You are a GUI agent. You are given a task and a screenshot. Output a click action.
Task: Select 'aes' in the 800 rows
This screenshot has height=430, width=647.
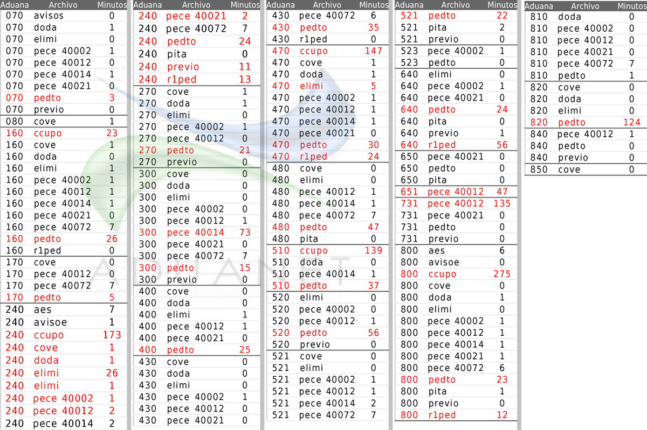click(x=437, y=250)
